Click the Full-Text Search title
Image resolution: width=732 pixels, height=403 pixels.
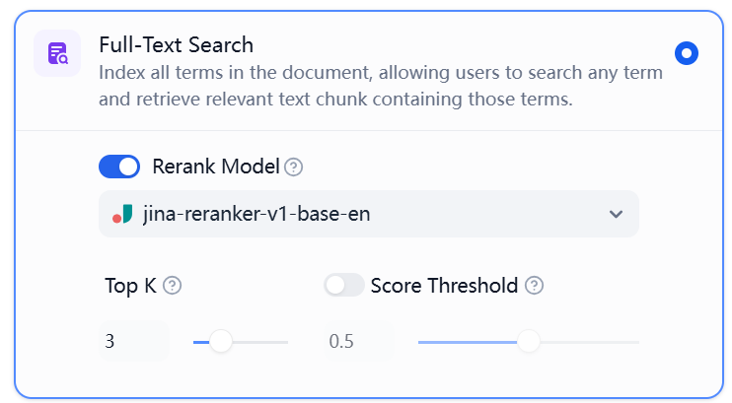[176, 45]
